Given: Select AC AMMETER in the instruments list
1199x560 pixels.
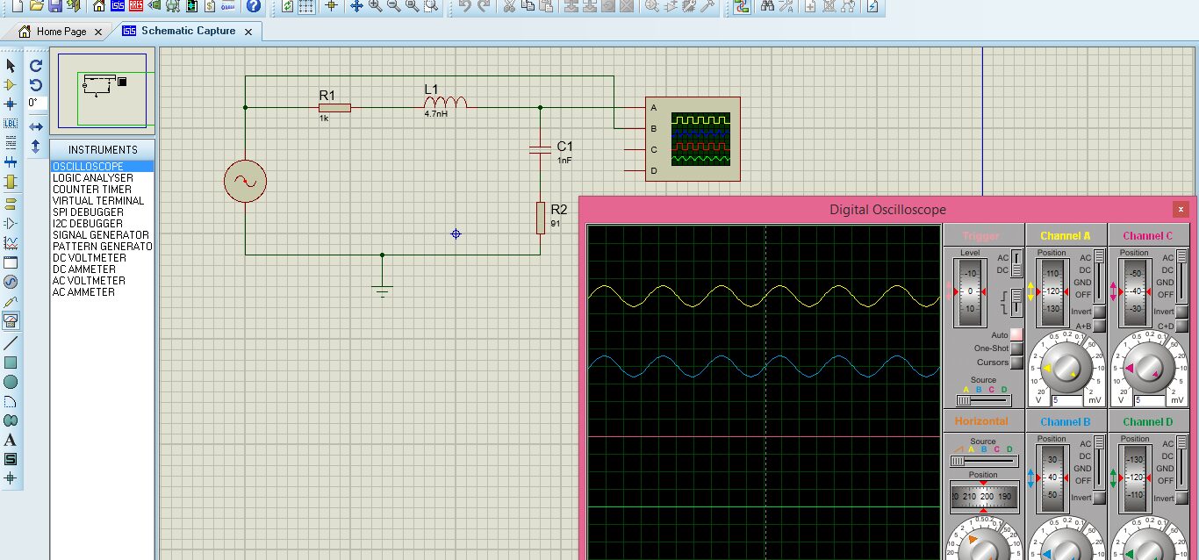Looking at the screenshot, I should tap(102, 292).
